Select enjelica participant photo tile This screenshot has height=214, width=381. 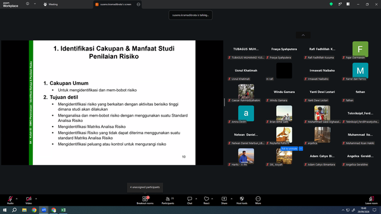[322, 135]
